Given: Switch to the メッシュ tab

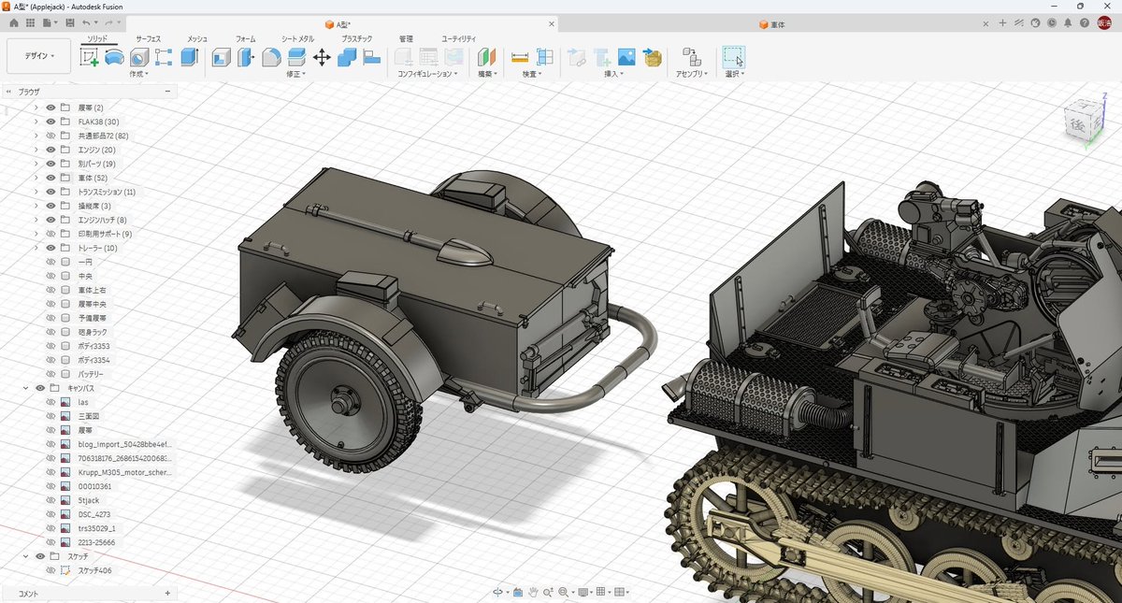Looking at the screenshot, I should 197,39.
